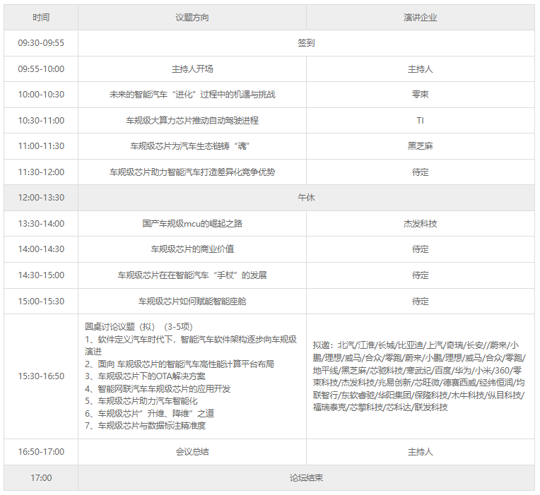Click the 拟邀 invited companies list
Viewport: 540px width, 495px height.
pos(419,376)
